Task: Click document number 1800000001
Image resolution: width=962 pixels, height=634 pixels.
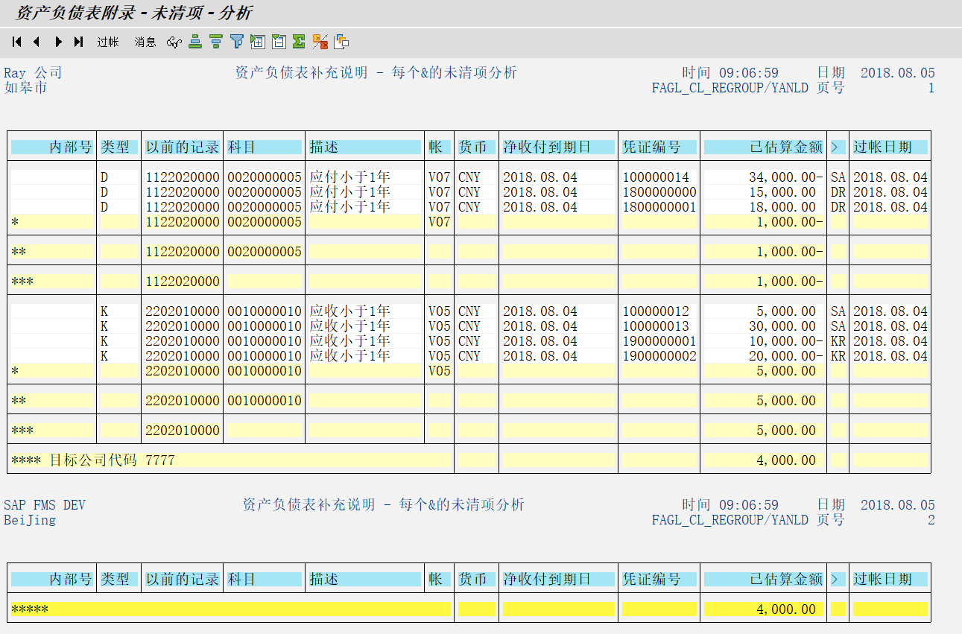Action: pos(659,207)
